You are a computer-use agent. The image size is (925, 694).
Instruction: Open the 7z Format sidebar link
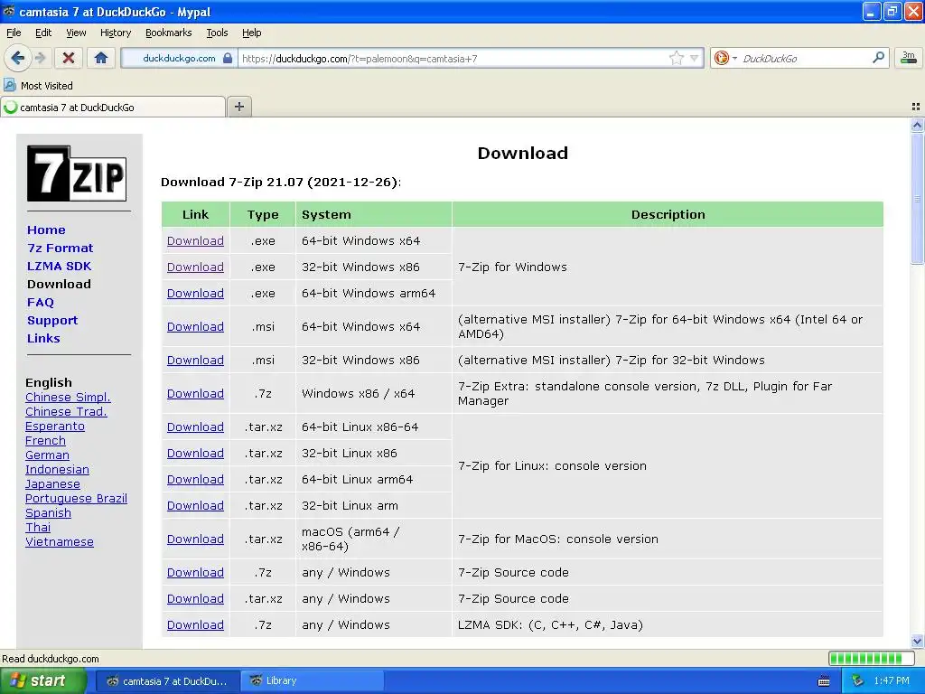point(61,248)
